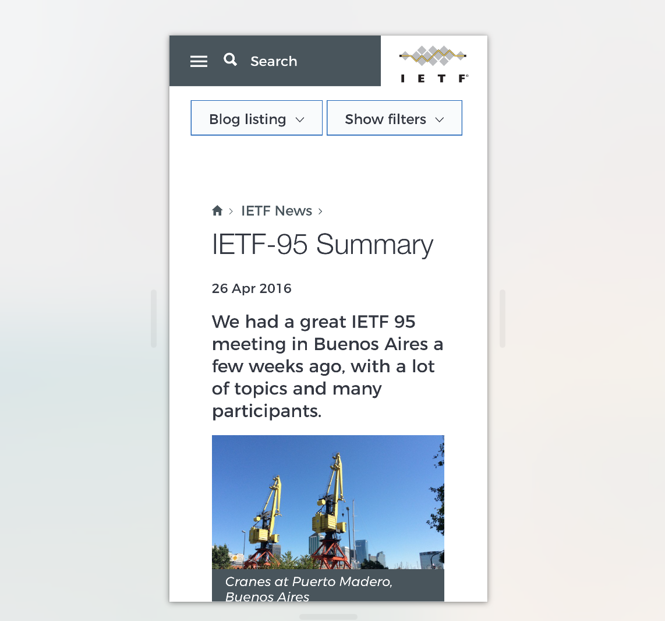
Task: Click the breadcrumb arrow after the home icon
Action: pos(232,211)
